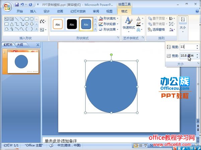Open the 设计 (Design) tab

(47, 11)
